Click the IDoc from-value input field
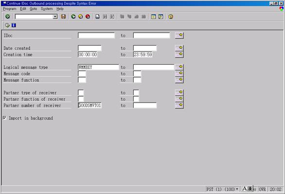Viewport: 285px width, 194px height. 96,35
